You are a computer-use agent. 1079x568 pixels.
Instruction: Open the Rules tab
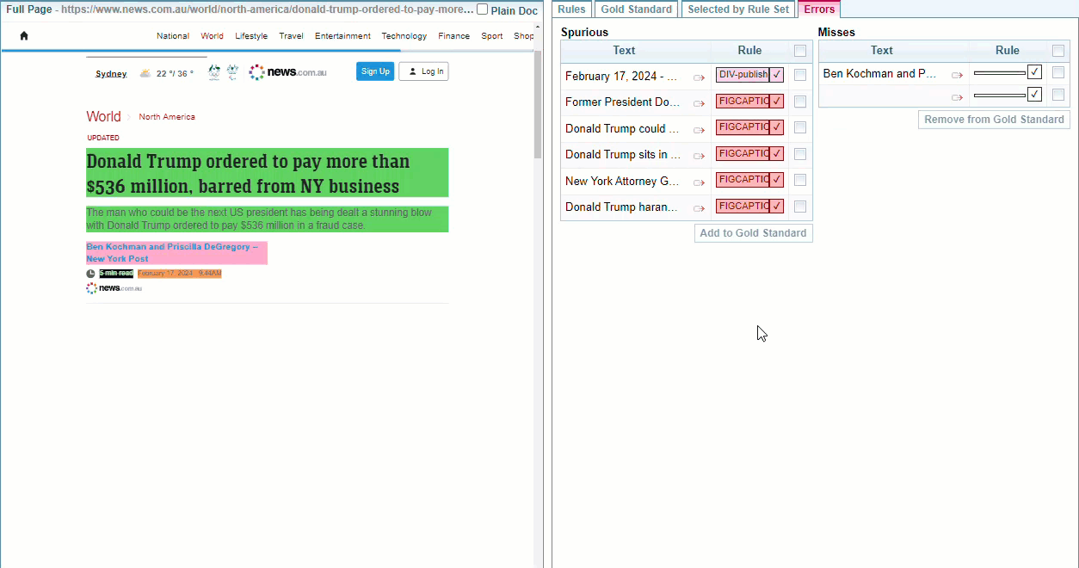pyautogui.click(x=571, y=9)
